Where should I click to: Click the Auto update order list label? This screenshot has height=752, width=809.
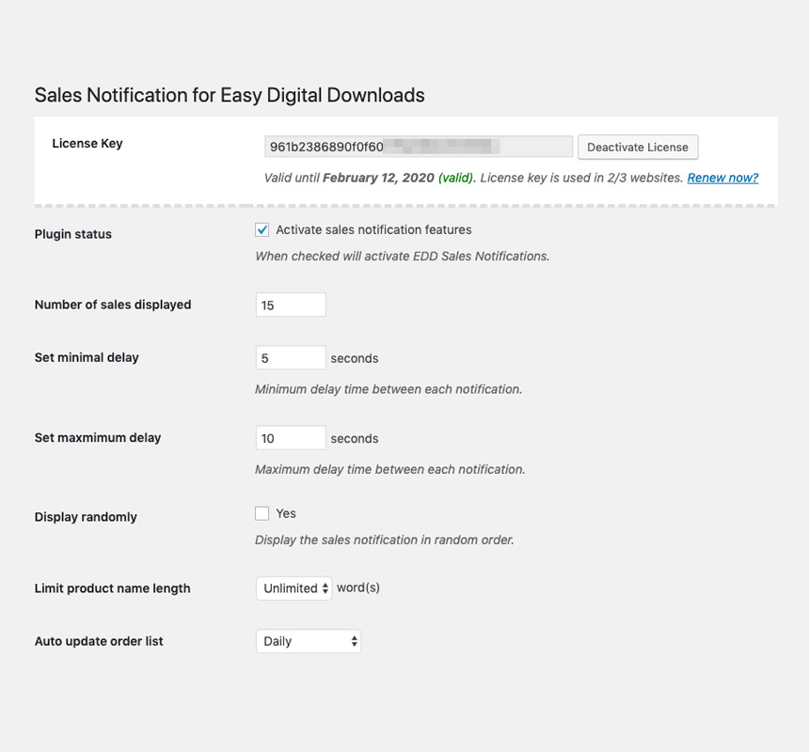[x=99, y=641]
